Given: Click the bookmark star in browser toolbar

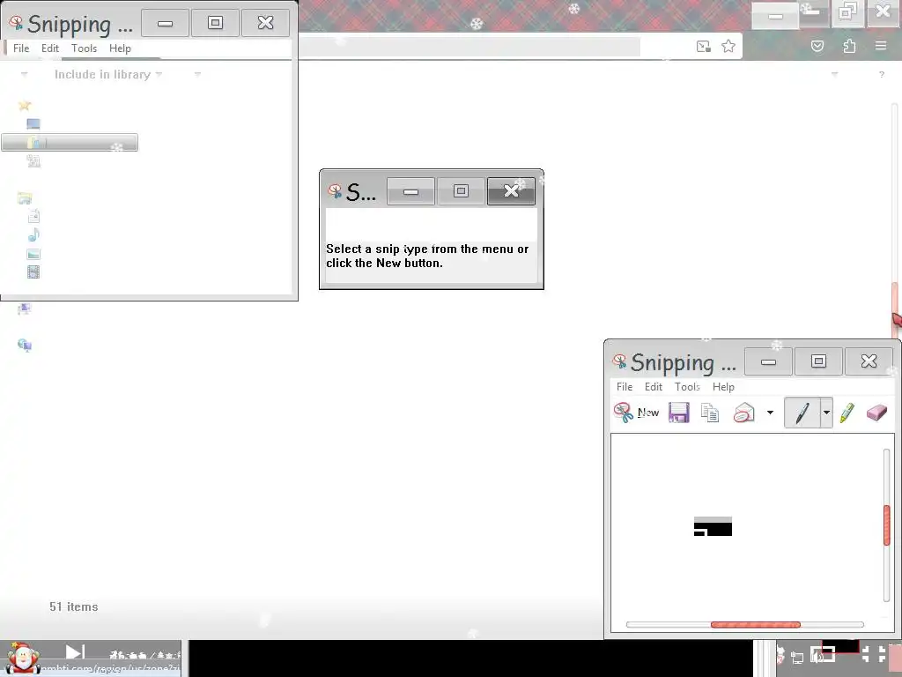Looking at the screenshot, I should (728, 46).
